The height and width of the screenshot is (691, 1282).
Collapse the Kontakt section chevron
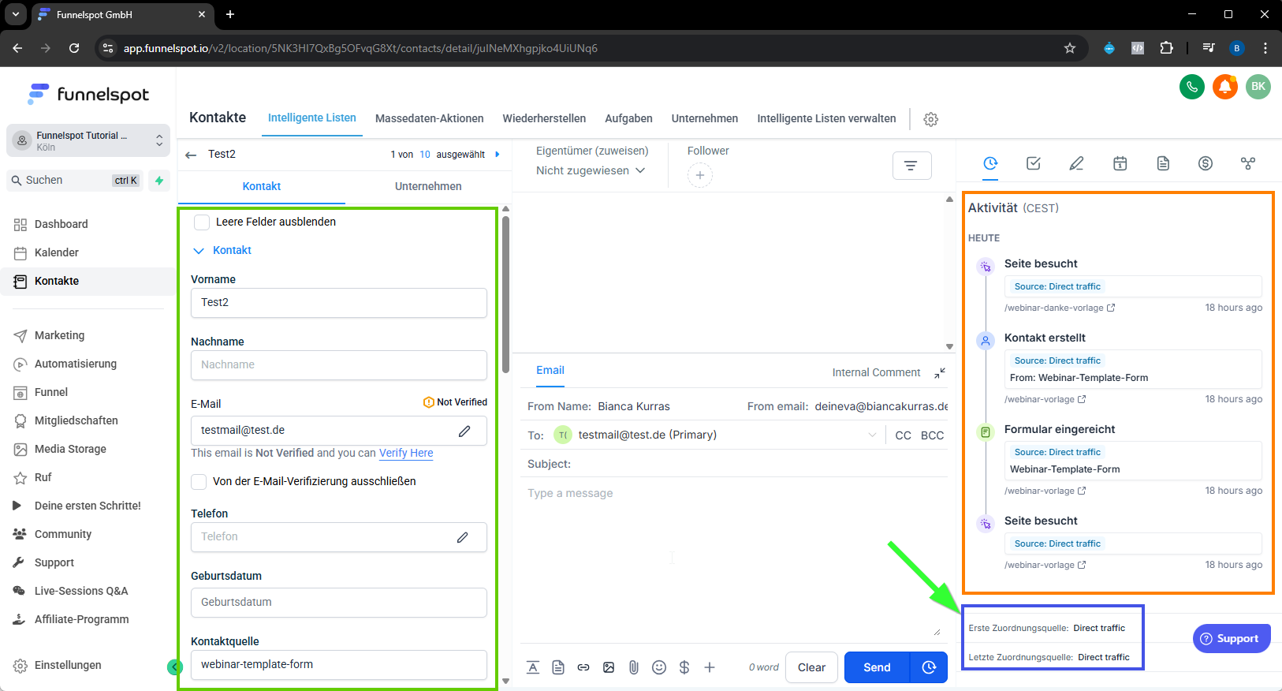click(x=199, y=251)
